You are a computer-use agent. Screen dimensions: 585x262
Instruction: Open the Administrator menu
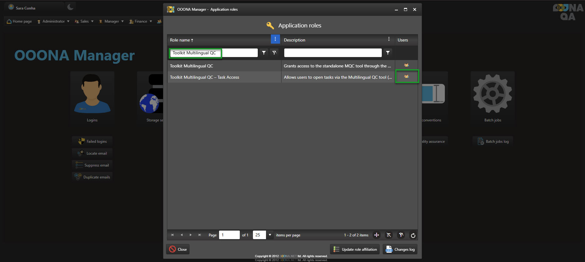coord(53,21)
